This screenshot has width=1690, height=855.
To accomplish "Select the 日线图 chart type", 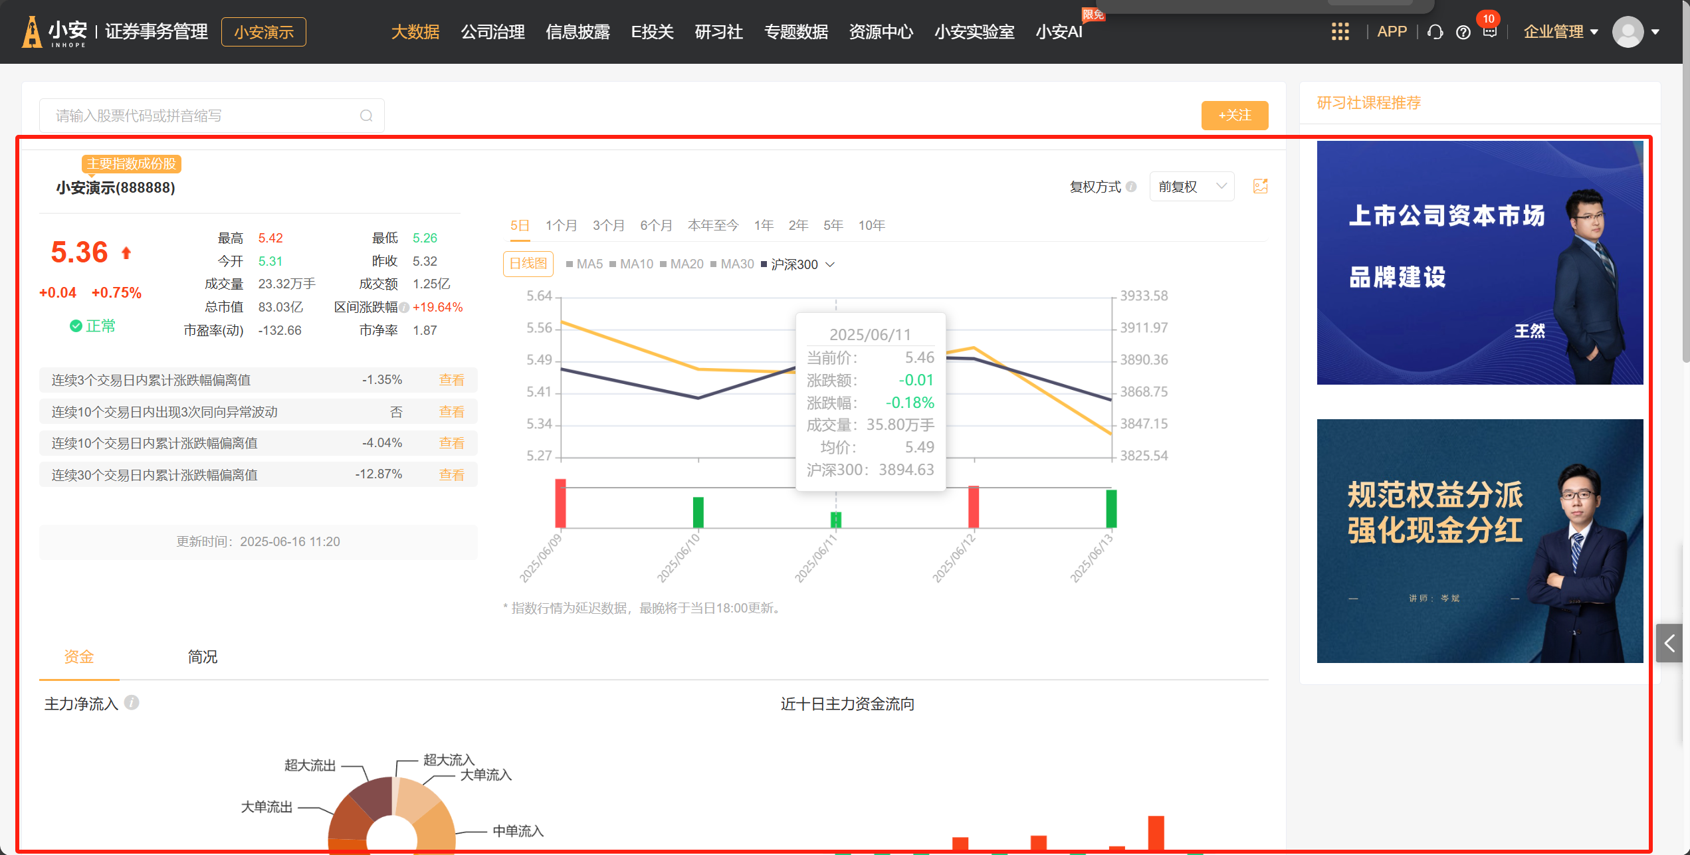I will (528, 264).
